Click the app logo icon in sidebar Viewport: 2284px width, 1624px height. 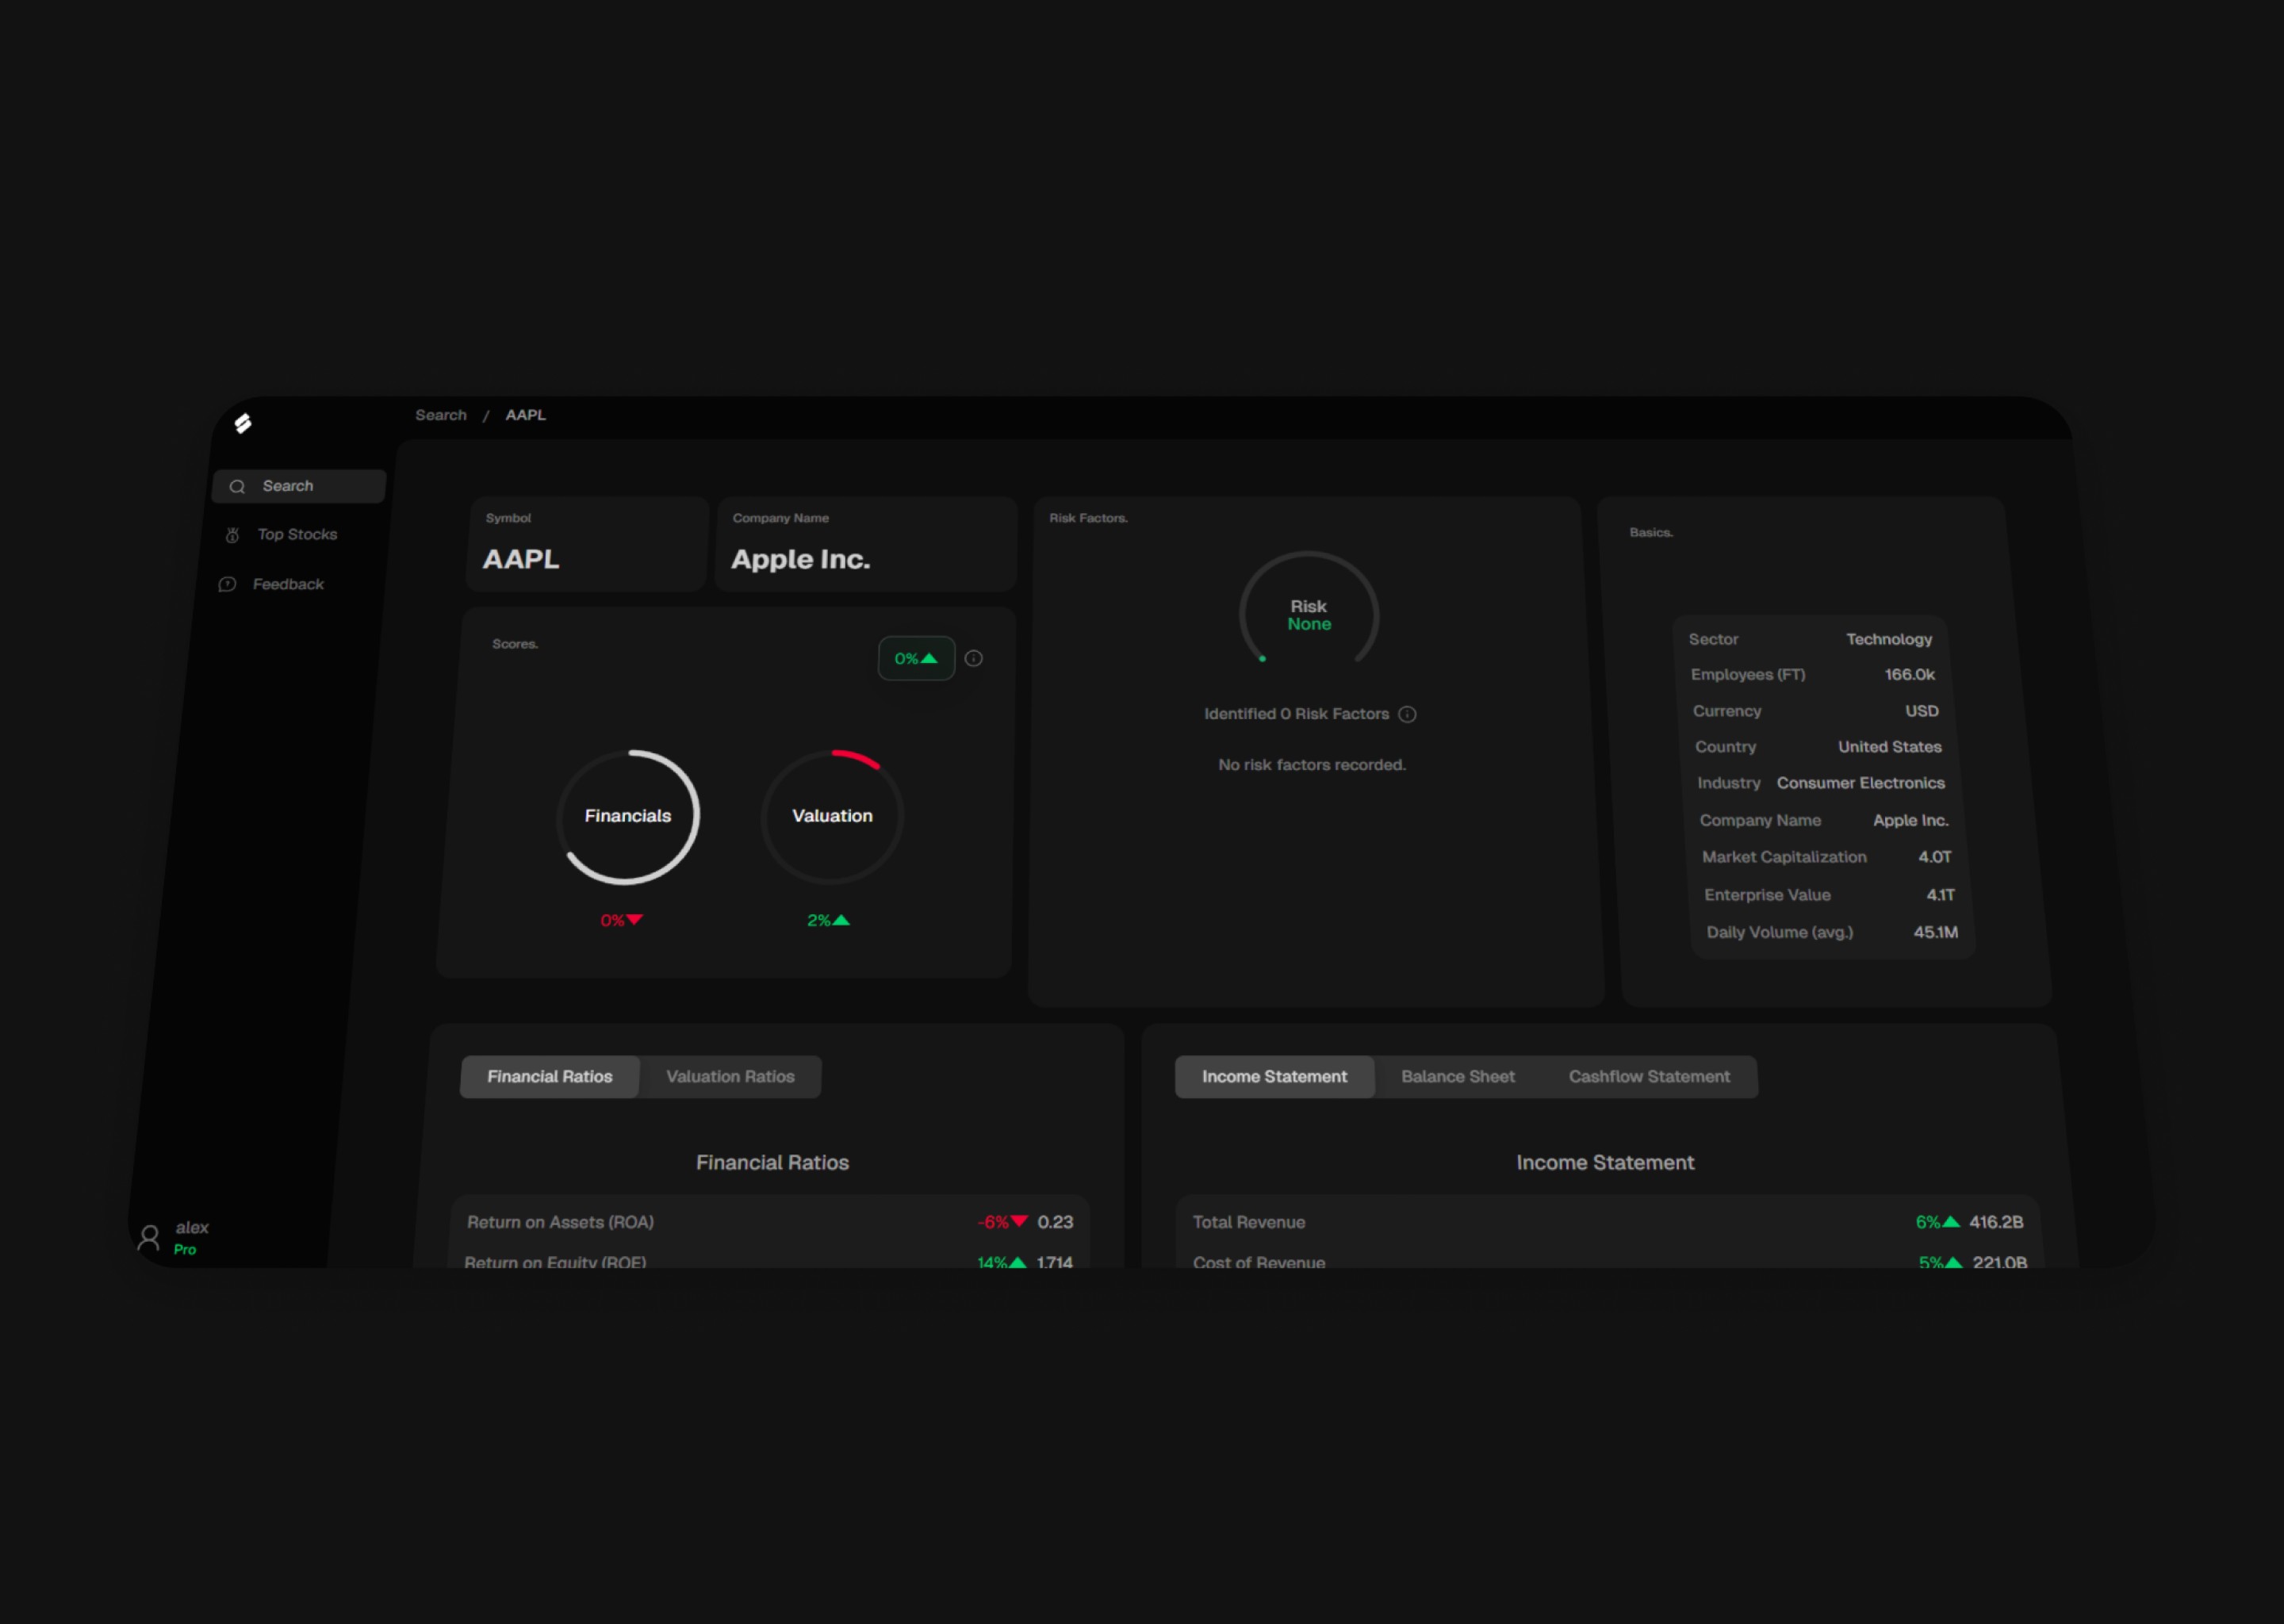click(x=243, y=424)
